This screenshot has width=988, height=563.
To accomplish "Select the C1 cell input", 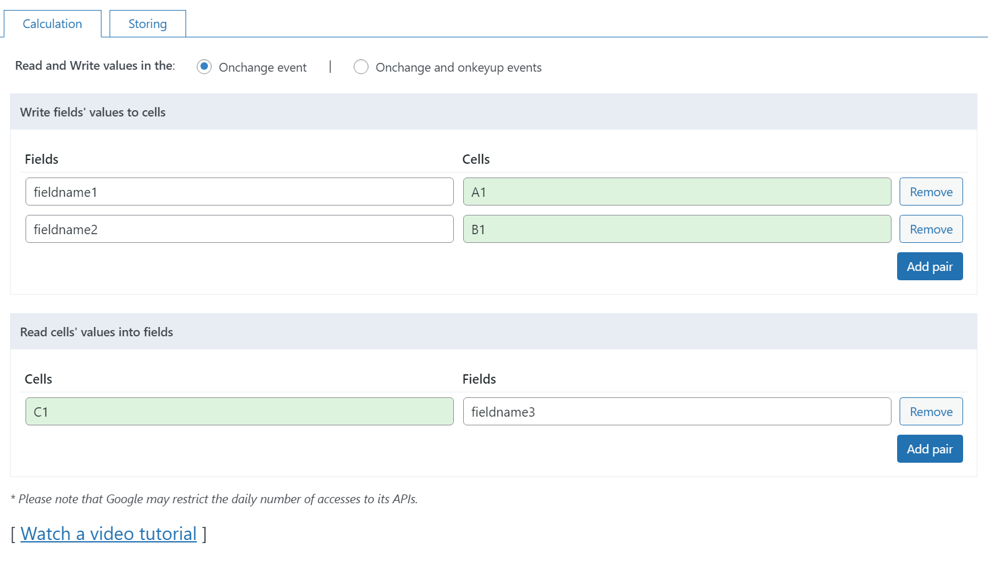I will (239, 412).
